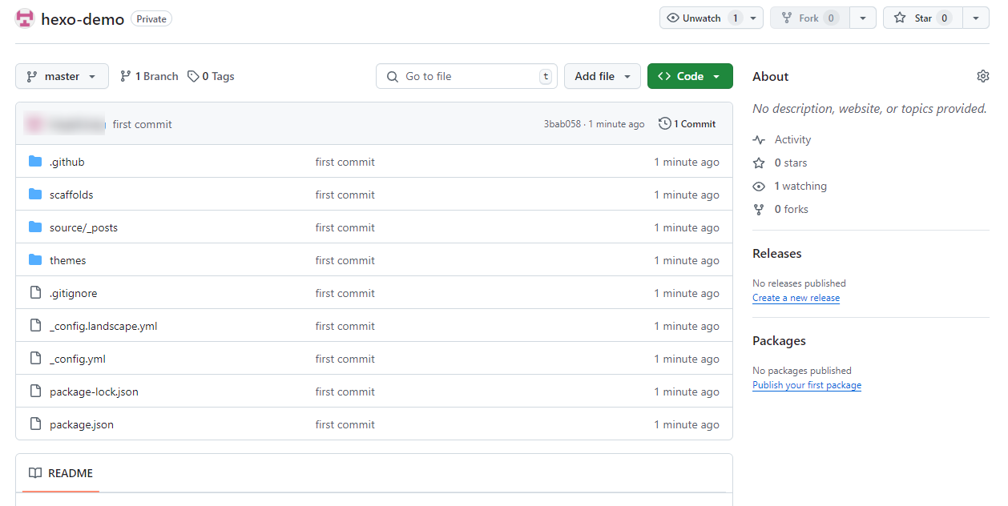1008x506 pixels.
Task: Open the .gitignore file name
Action: [74, 293]
